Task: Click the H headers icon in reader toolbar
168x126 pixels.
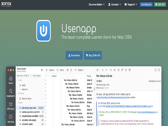Action: click(114, 70)
